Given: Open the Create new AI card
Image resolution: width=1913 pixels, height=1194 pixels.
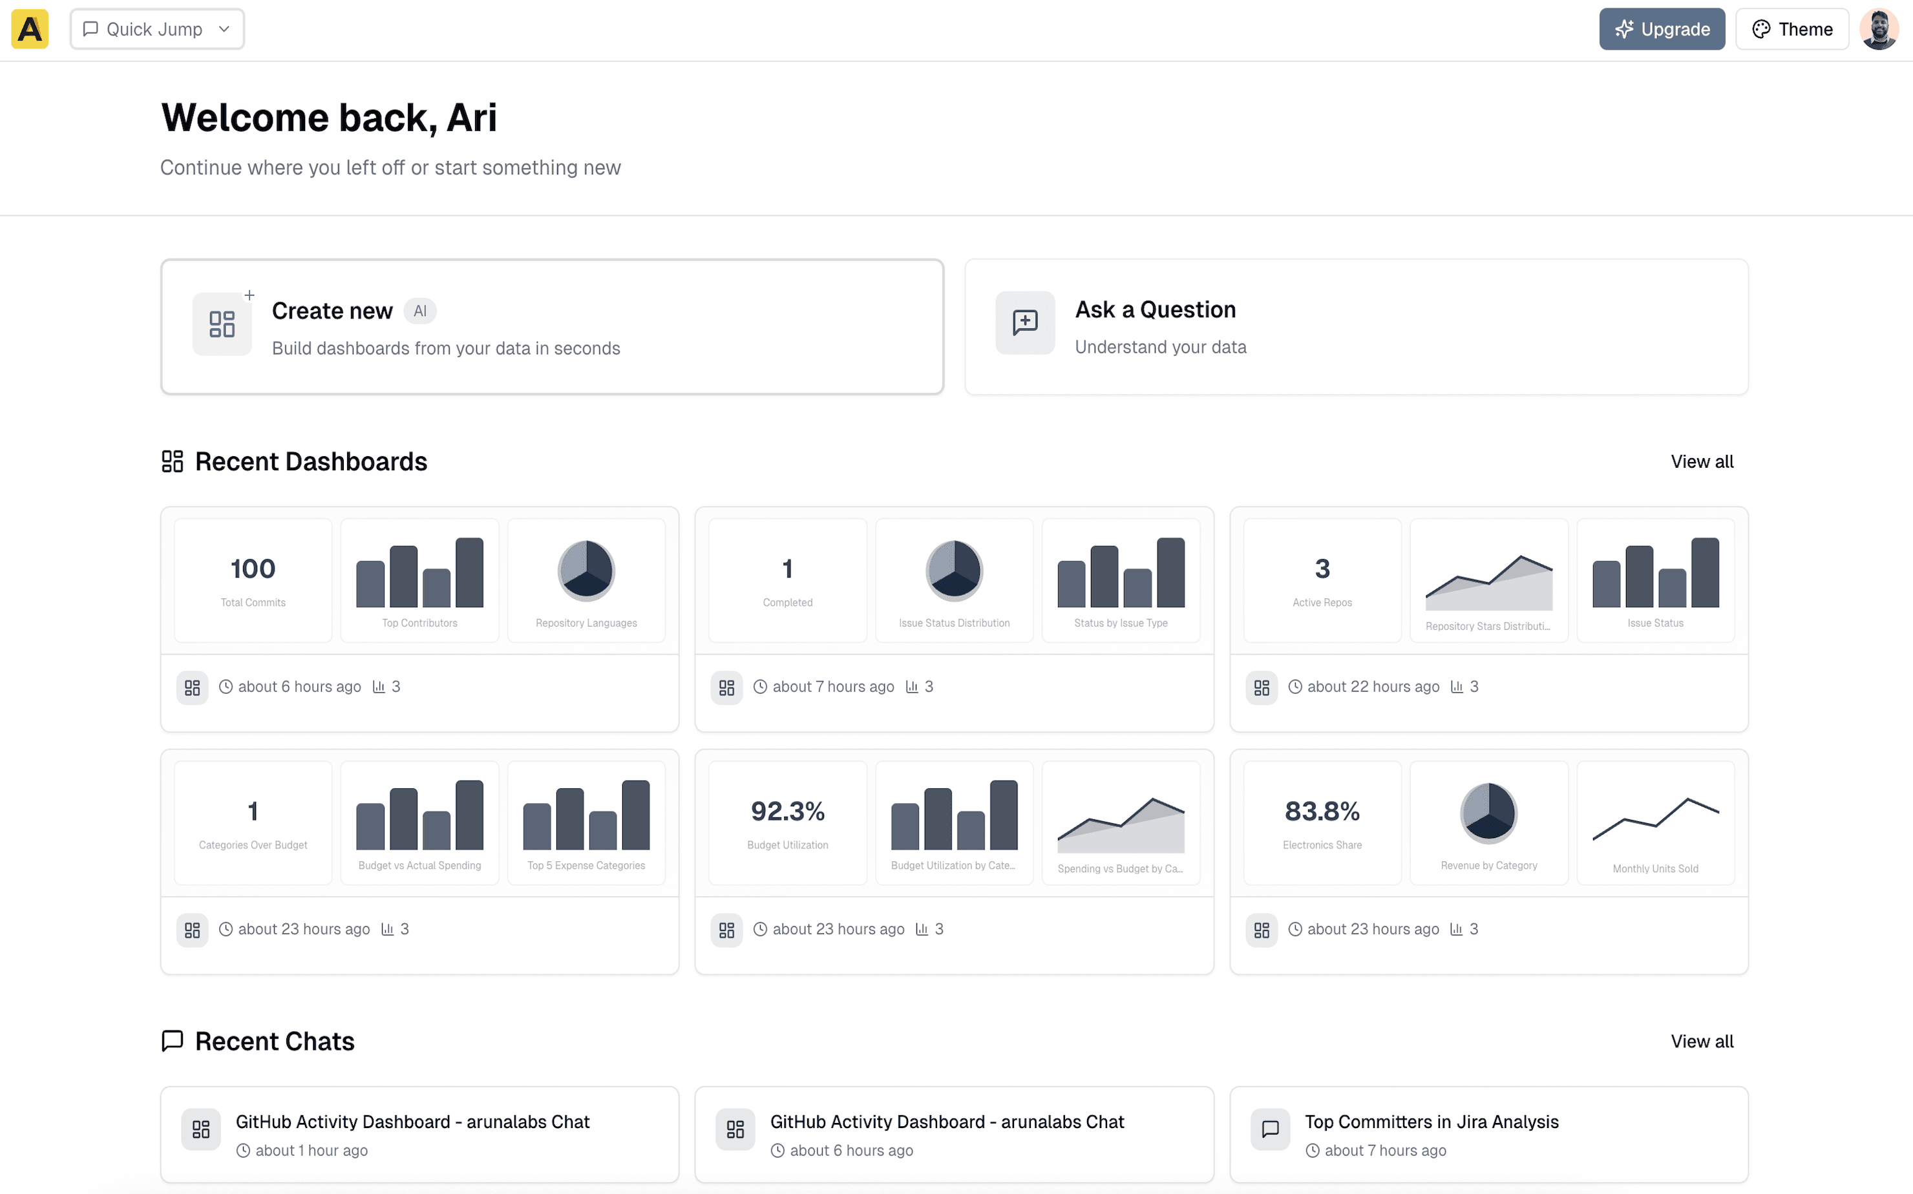Looking at the screenshot, I should click(x=551, y=326).
